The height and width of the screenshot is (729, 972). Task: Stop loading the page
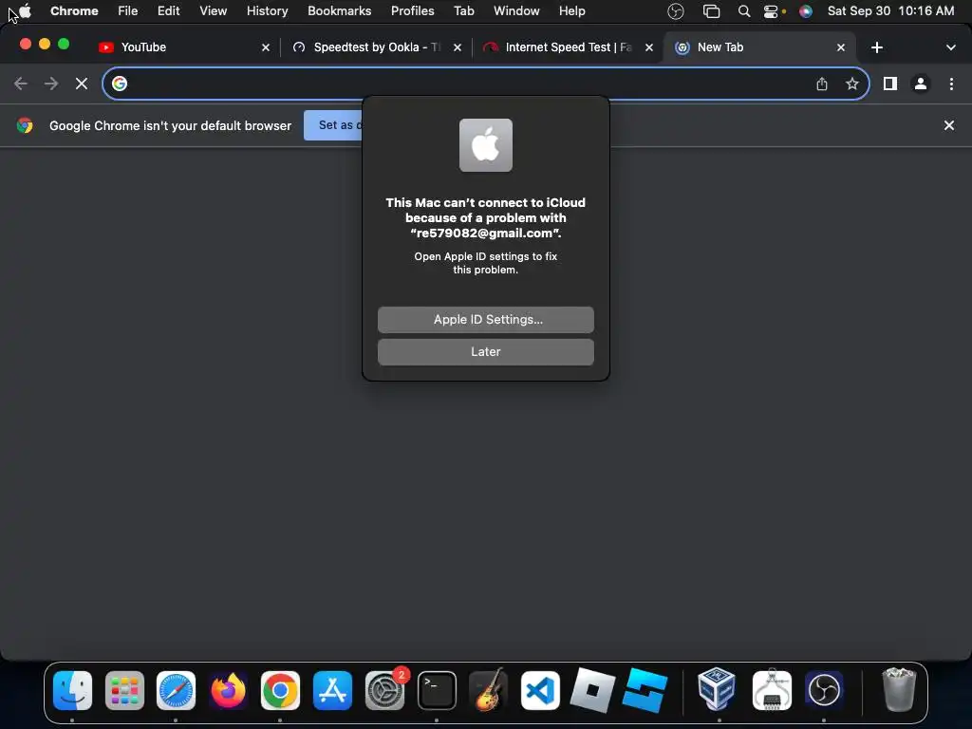(82, 84)
